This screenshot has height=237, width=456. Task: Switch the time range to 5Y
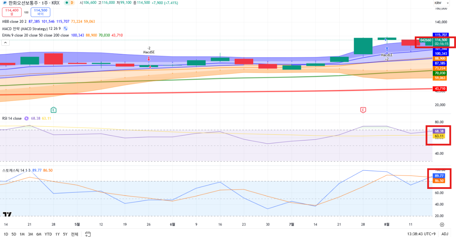65,234
